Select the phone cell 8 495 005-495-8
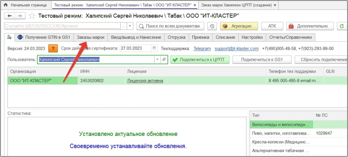 tap(295, 81)
